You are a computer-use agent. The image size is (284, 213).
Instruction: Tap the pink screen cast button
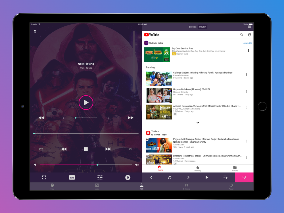[x=244, y=177]
